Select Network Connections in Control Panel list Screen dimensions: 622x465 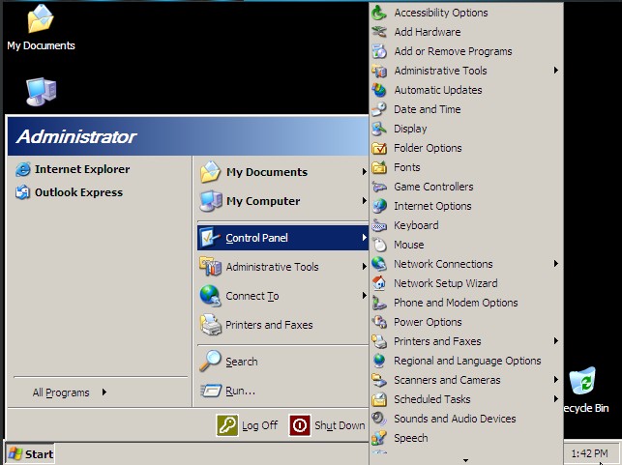click(x=466, y=264)
